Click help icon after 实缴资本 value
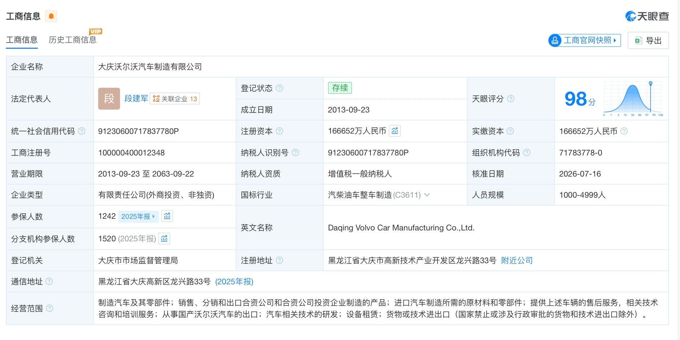Viewport: 680px width, 340px height. [624, 131]
